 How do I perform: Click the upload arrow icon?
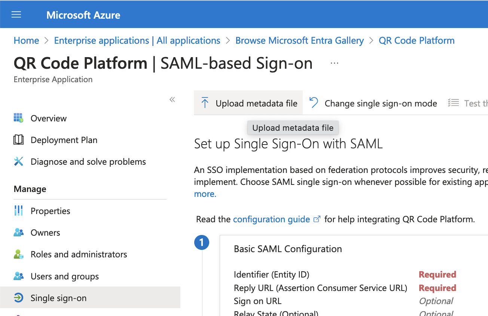pyautogui.click(x=205, y=103)
